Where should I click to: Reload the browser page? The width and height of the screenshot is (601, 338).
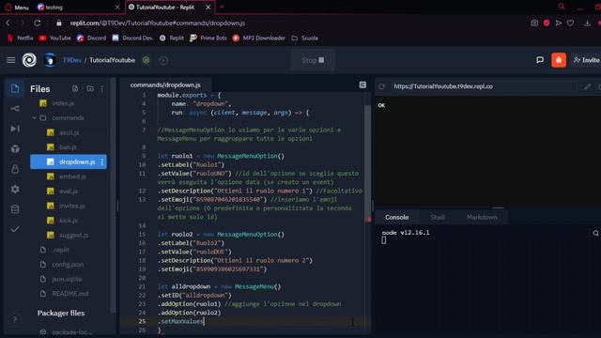point(38,23)
